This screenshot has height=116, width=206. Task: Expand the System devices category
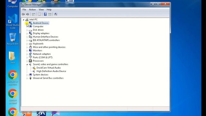(27, 75)
